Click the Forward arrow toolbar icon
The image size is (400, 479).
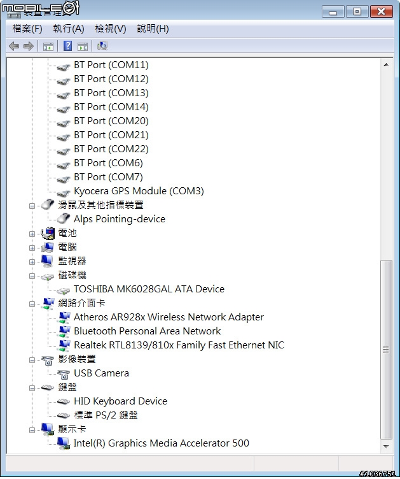click(29, 46)
